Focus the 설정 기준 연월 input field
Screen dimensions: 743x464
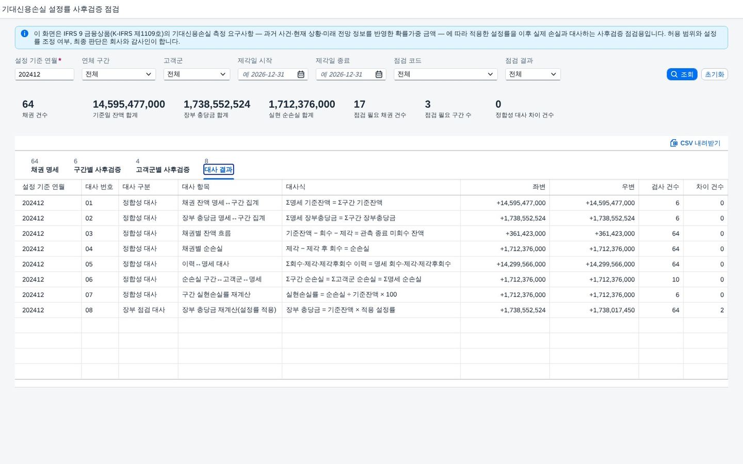44,74
